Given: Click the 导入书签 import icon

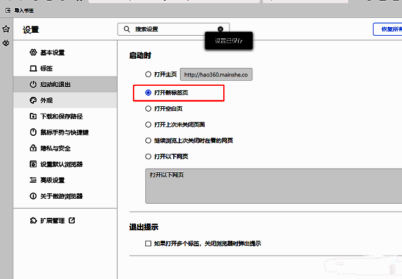Looking at the screenshot, I should (7, 10).
